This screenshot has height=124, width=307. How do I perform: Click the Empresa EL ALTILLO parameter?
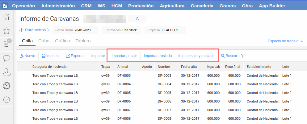click(x=165, y=30)
